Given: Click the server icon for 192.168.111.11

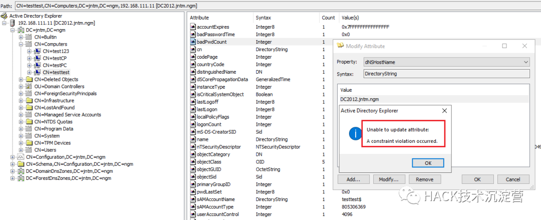Looking at the screenshot, I should click(13, 23).
